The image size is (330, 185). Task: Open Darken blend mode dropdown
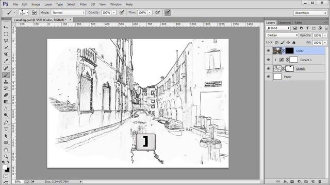coord(282,35)
